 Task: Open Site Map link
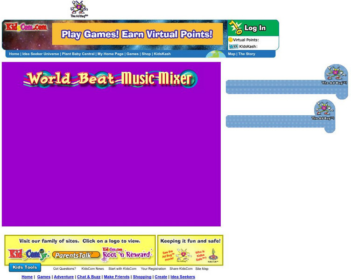coord(202,269)
